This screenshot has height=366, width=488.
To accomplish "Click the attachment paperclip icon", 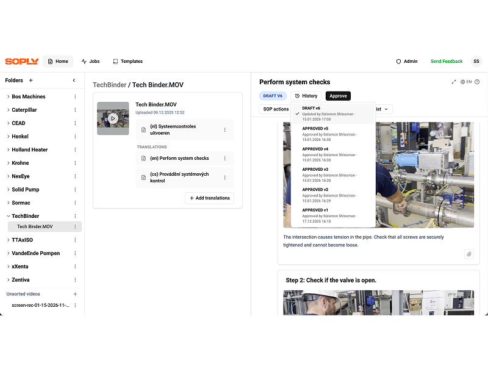I will pyautogui.click(x=468, y=254).
